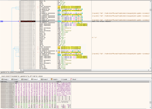Click the Locals tab icon
The image size is (152, 109).
62,79
